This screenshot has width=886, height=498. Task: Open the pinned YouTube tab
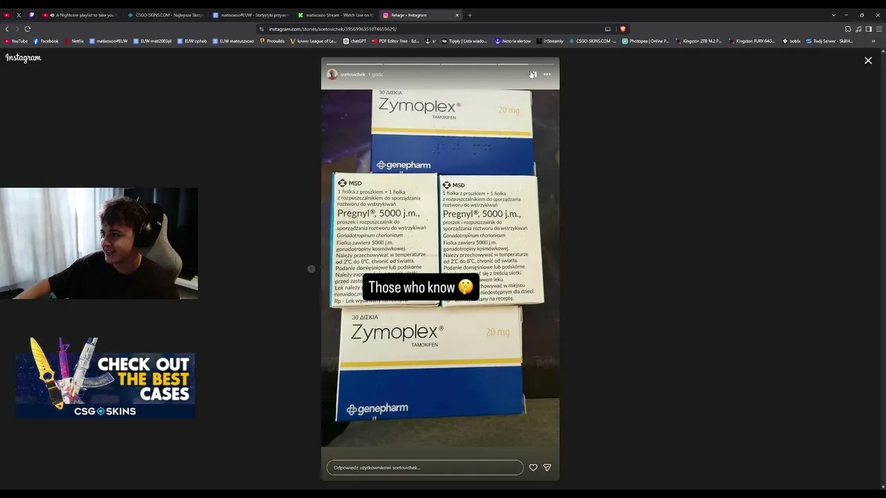pos(7,15)
